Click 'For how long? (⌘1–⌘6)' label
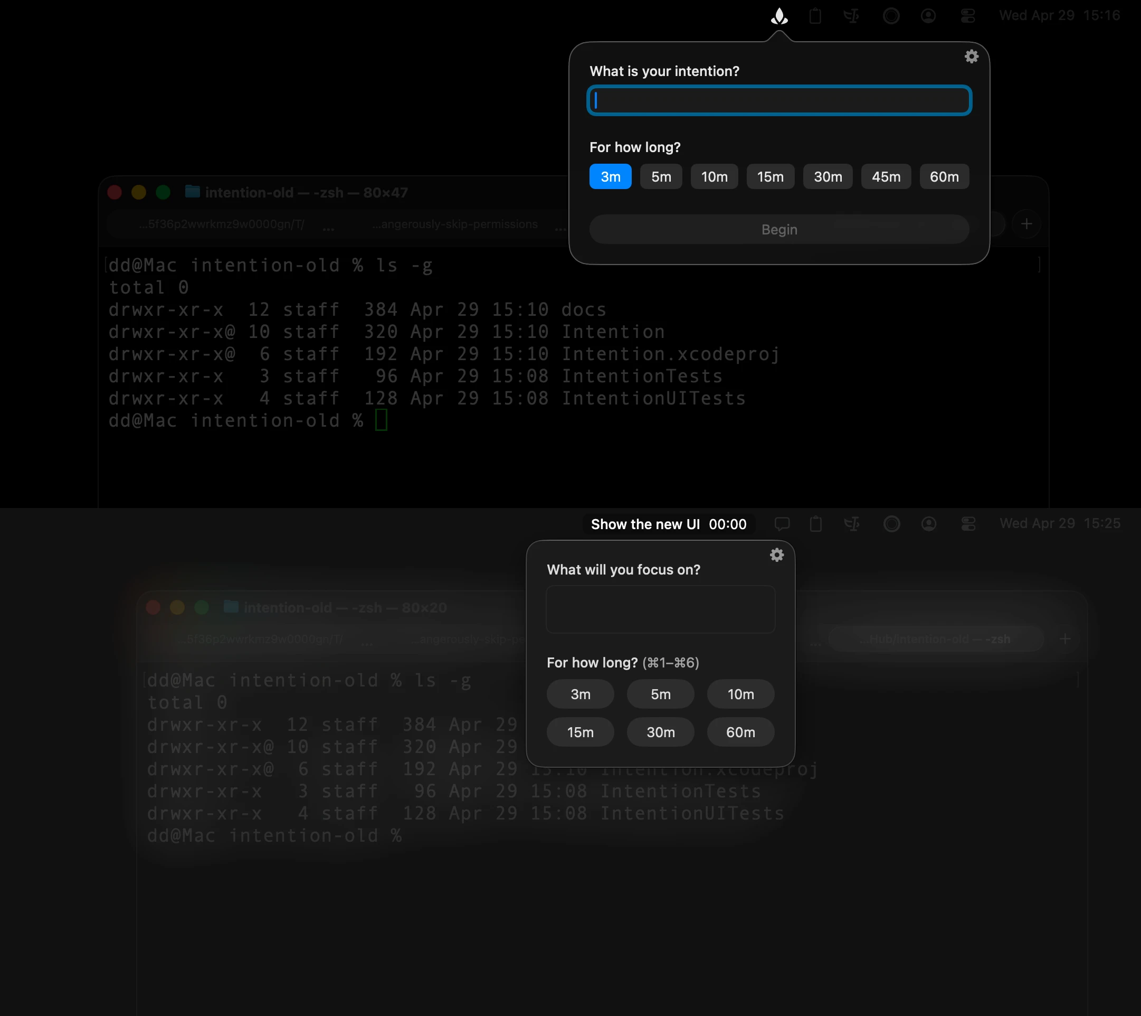The image size is (1141, 1016). (x=622, y=662)
